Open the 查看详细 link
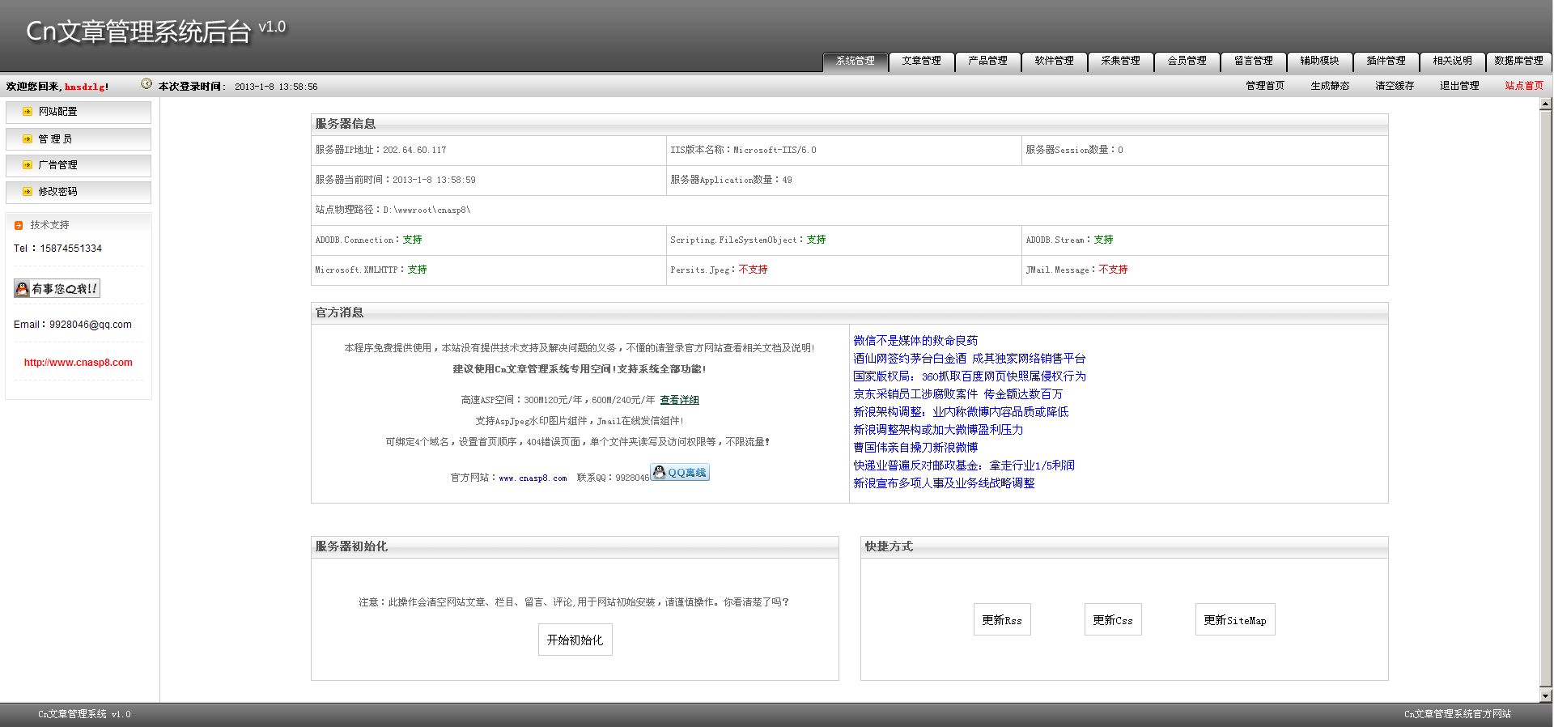Viewport: 1554px width, 727px height. (679, 400)
